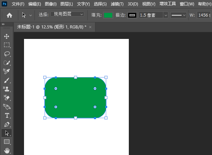212x155 pixels.
Task: Select the Clone Stamp tool
Action: [x=6, y=89]
